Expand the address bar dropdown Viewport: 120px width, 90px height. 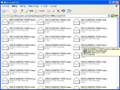click(x=109, y=16)
